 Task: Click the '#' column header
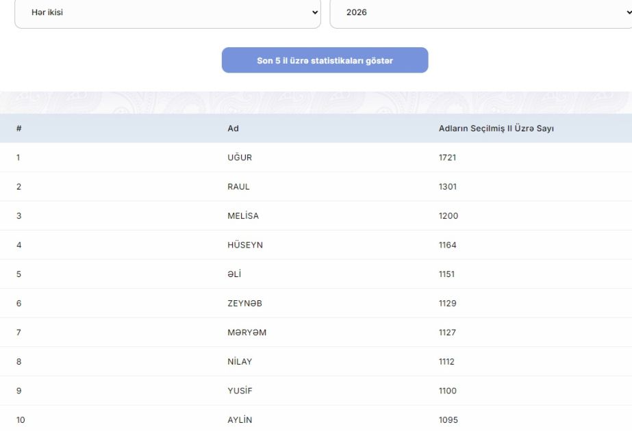click(19, 129)
